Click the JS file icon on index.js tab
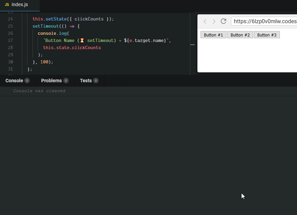297x215 pixels. click(x=7, y=4)
